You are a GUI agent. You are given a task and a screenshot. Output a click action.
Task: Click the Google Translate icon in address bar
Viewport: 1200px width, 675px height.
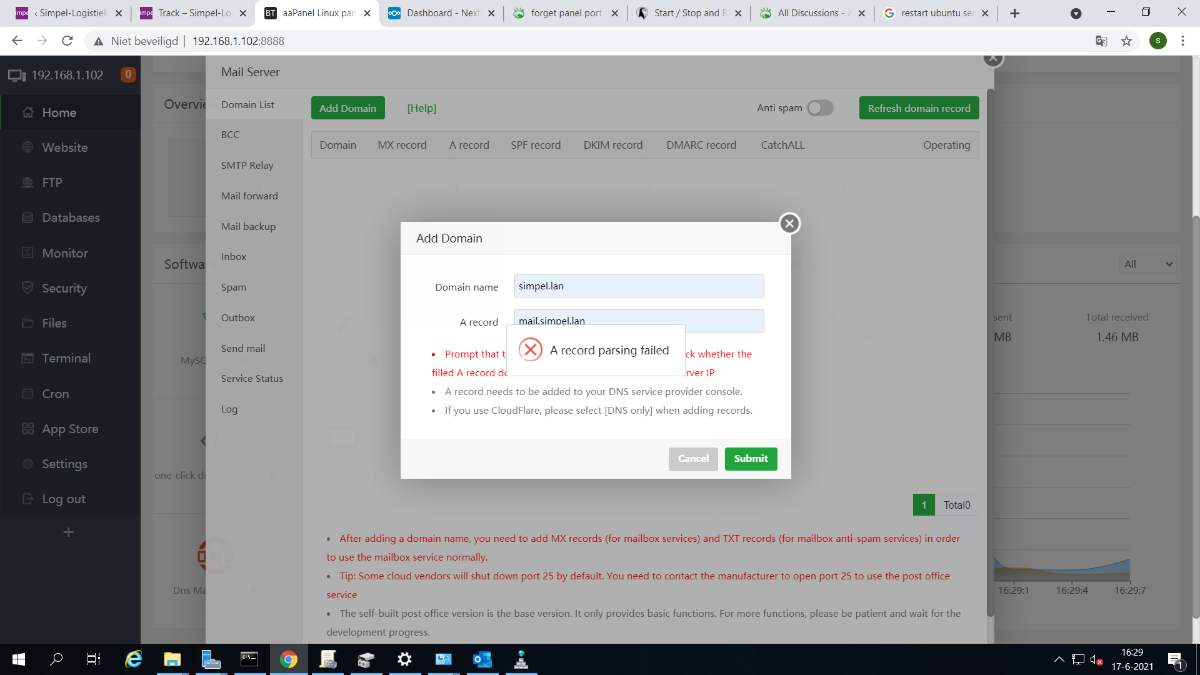[x=1101, y=41]
